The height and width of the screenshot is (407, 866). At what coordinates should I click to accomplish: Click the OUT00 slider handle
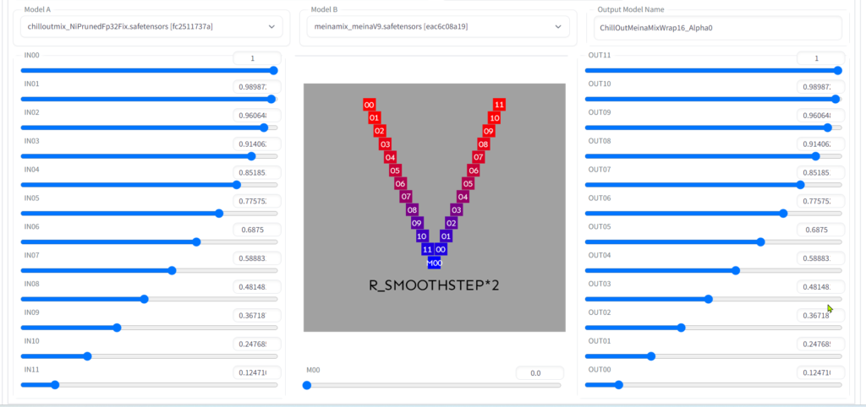tap(619, 385)
